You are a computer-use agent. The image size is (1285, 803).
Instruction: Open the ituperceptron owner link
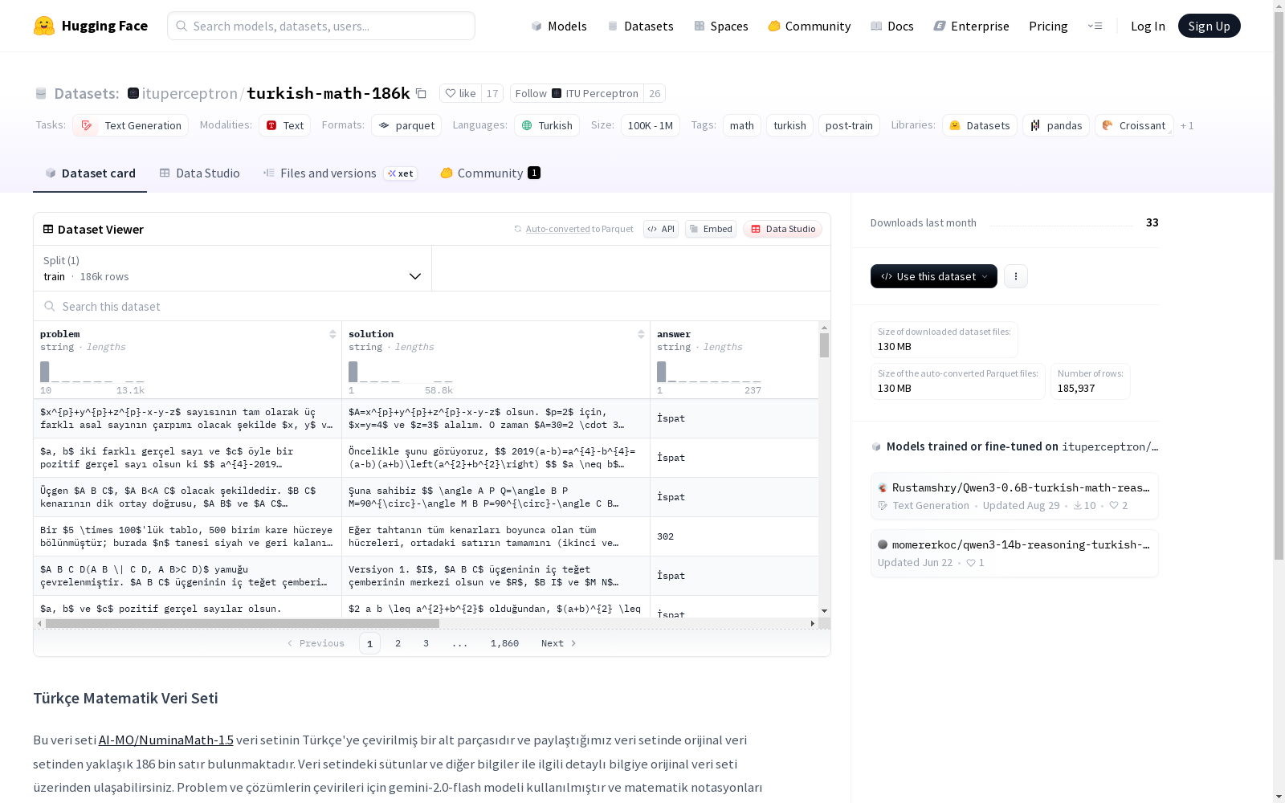tap(190, 93)
